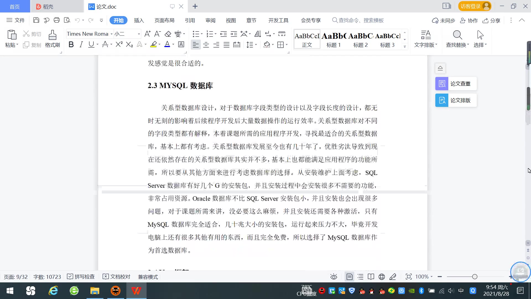The height and width of the screenshot is (299, 531).
Task: Open the 文件 menu
Action: click(x=16, y=20)
